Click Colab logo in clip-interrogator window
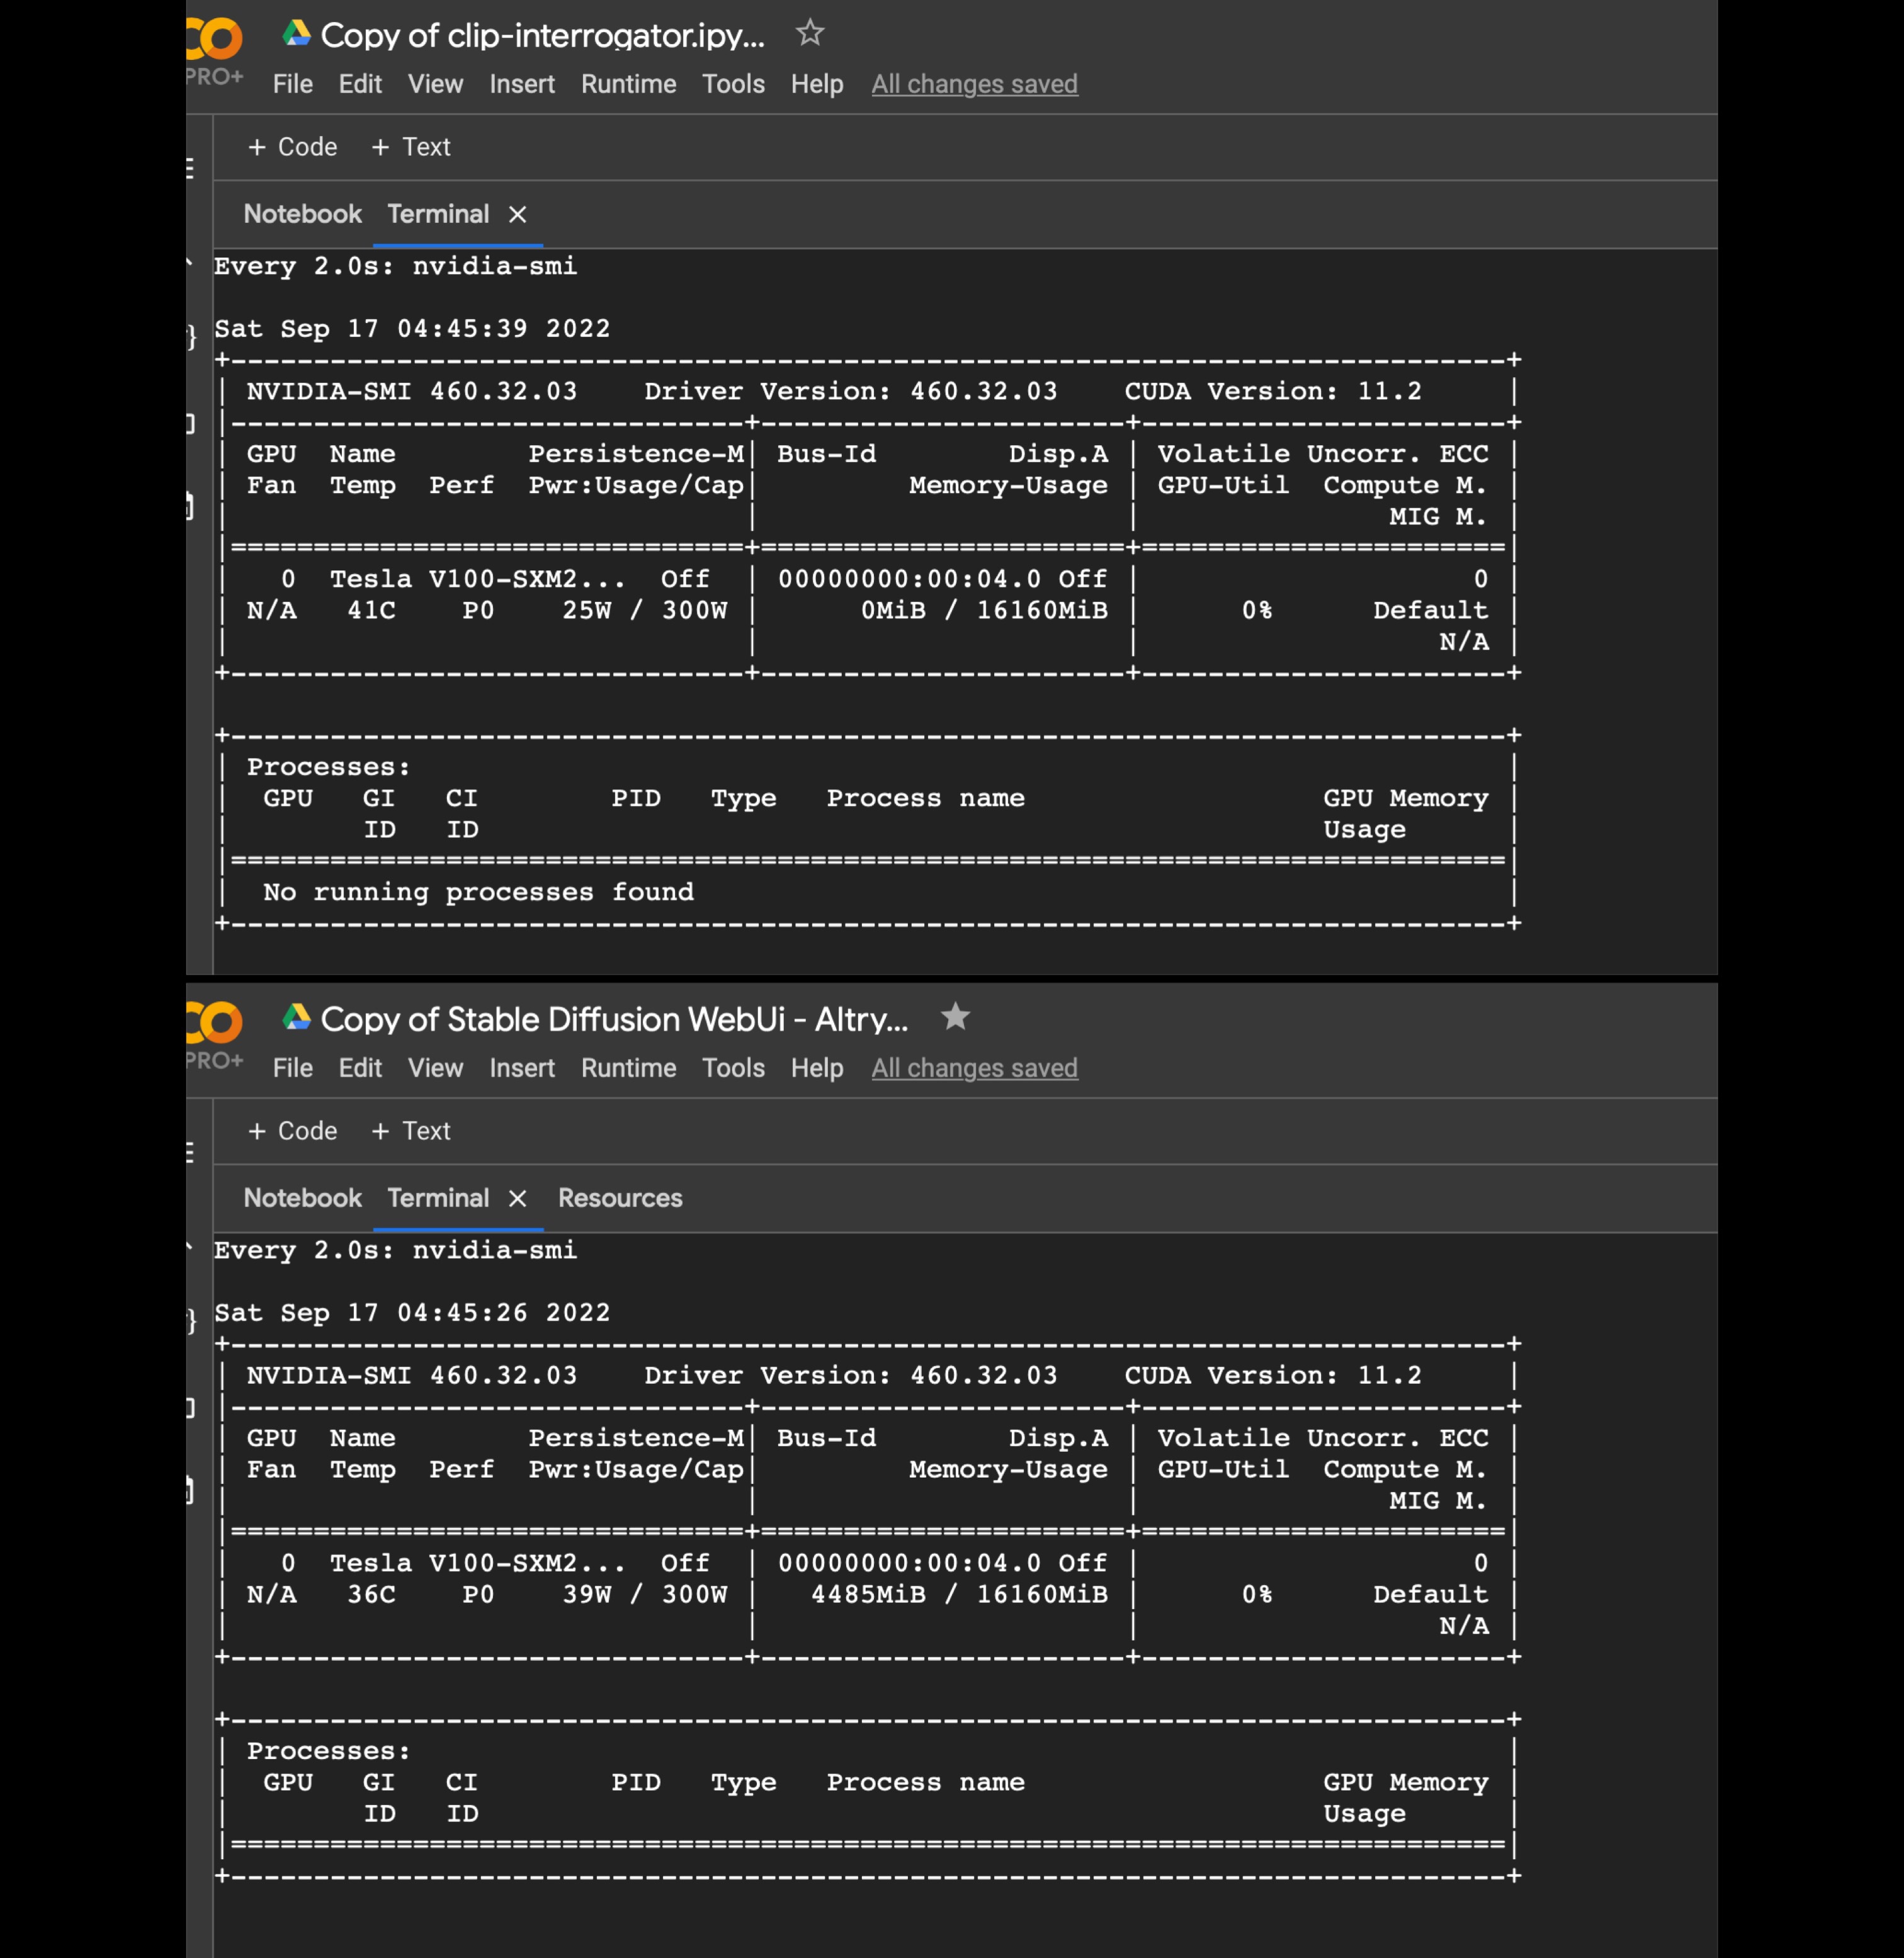The height and width of the screenshot is (1958, 1904). (x=214, y=40)
